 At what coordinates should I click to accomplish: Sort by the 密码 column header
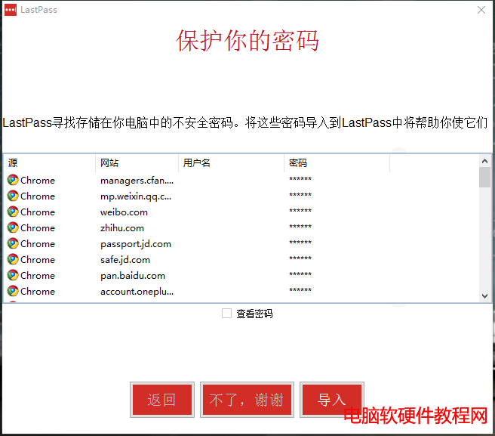click(x=337, y=162)
